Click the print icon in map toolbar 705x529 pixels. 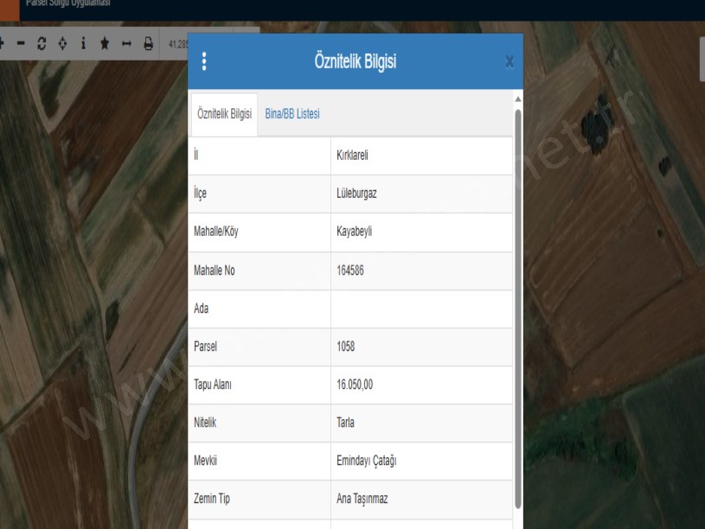[x=148, y=44]
